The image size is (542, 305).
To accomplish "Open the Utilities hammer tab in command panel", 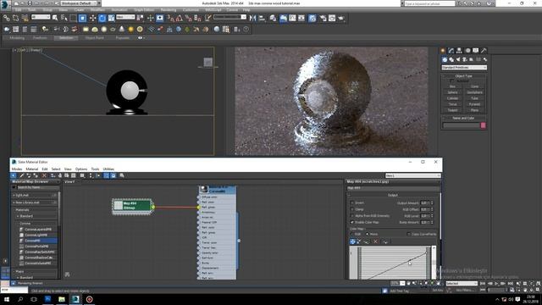I will coord(484,51).
